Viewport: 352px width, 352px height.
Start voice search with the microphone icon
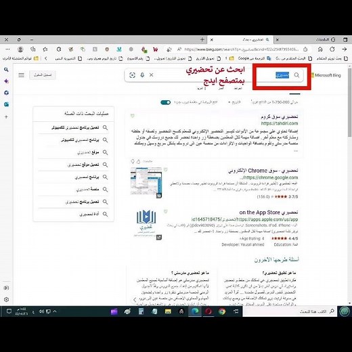(x=142, y=75)
